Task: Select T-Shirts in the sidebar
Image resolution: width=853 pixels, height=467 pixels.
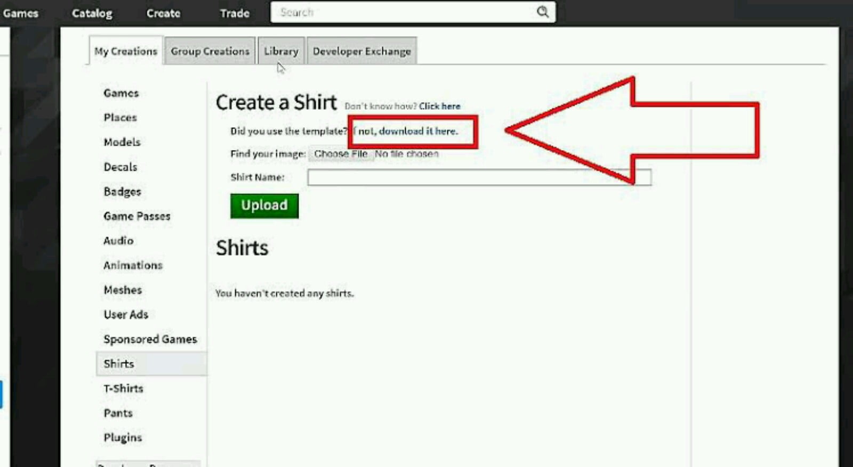Action: pyautogui.click(x=123, y=389)
